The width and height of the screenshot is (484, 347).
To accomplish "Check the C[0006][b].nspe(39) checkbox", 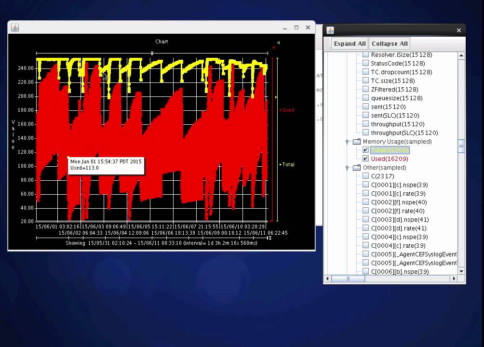I will (x=365, y=271).
